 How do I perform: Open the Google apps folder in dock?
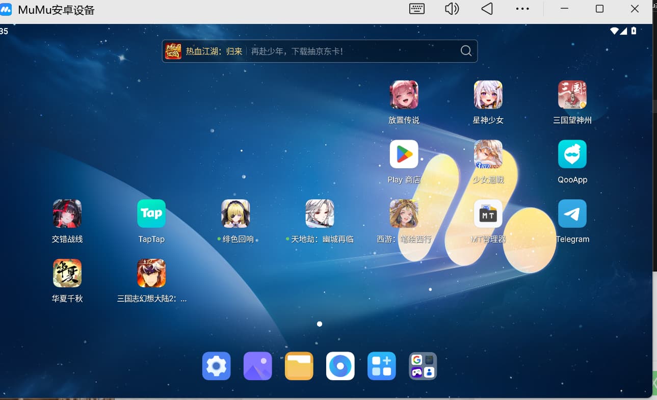point(423,366)
